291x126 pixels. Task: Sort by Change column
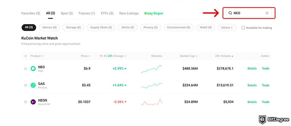[119, 56]
